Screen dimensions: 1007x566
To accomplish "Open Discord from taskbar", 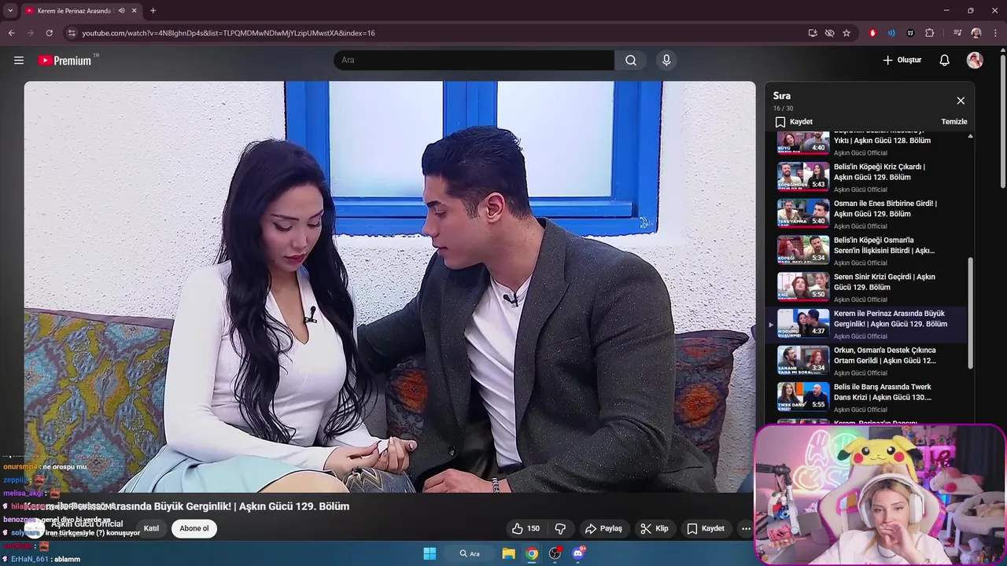I will pyautogui.click(x=578, y=553).
